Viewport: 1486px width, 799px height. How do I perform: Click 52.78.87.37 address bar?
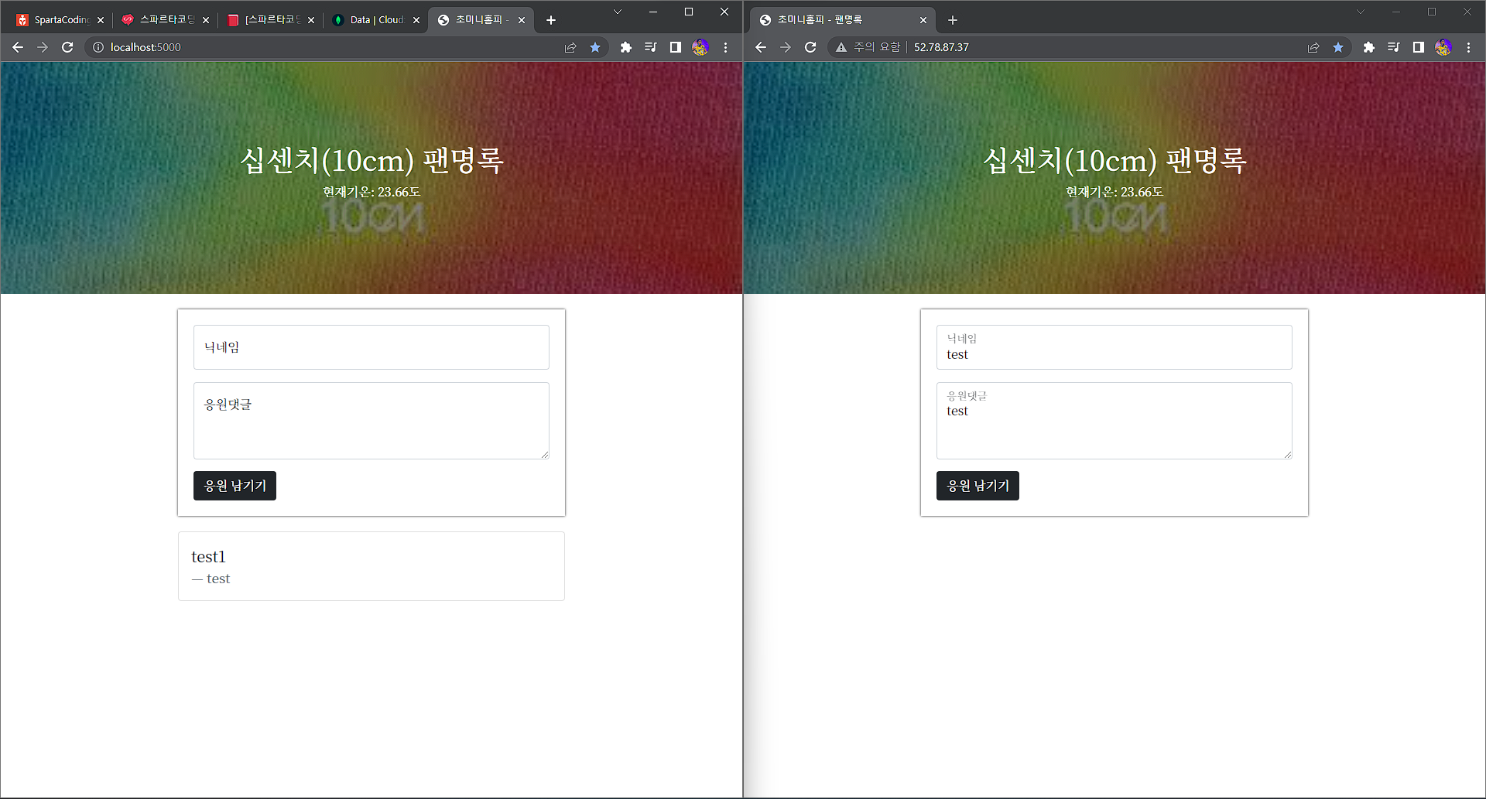pyautogui.click(x=1091, y=47)
